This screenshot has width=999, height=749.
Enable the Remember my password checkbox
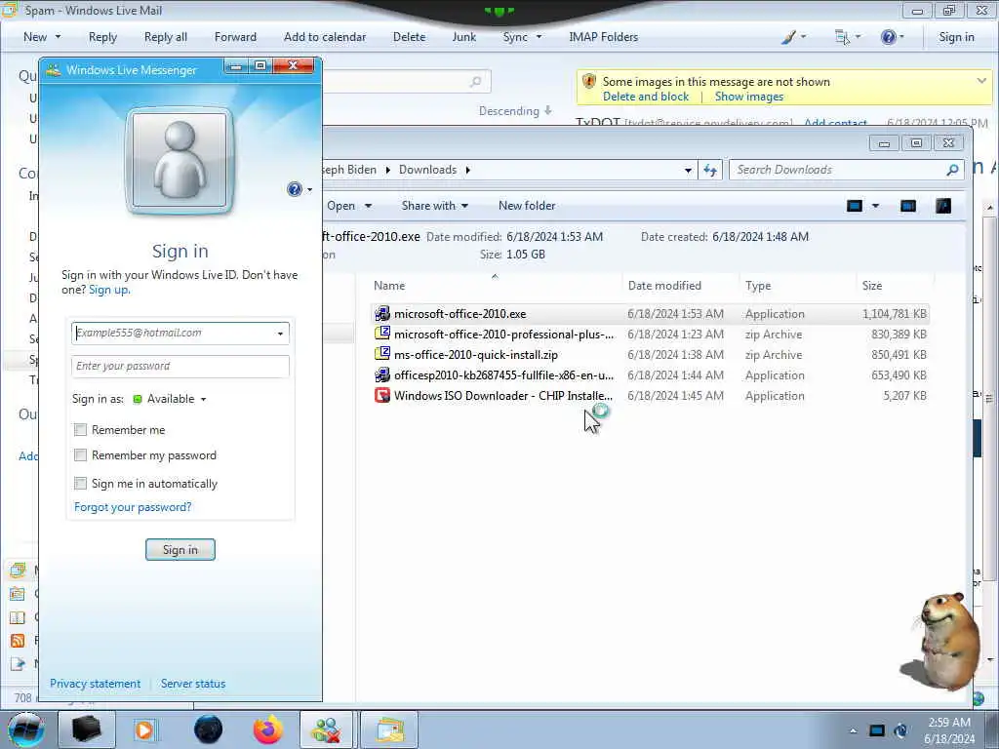[80, 455]
